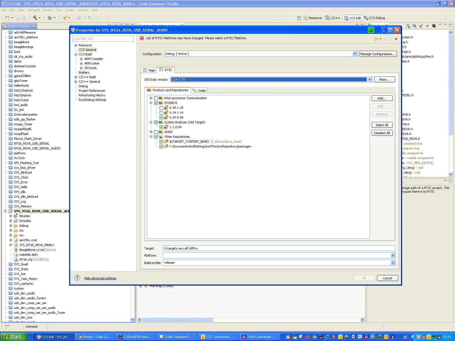Click the Add... button
Screen dimensions: 455x341
pos(382,98)
